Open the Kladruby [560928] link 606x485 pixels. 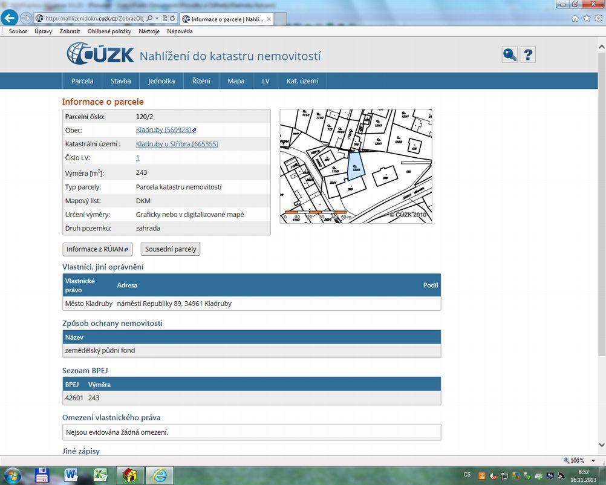166,130
